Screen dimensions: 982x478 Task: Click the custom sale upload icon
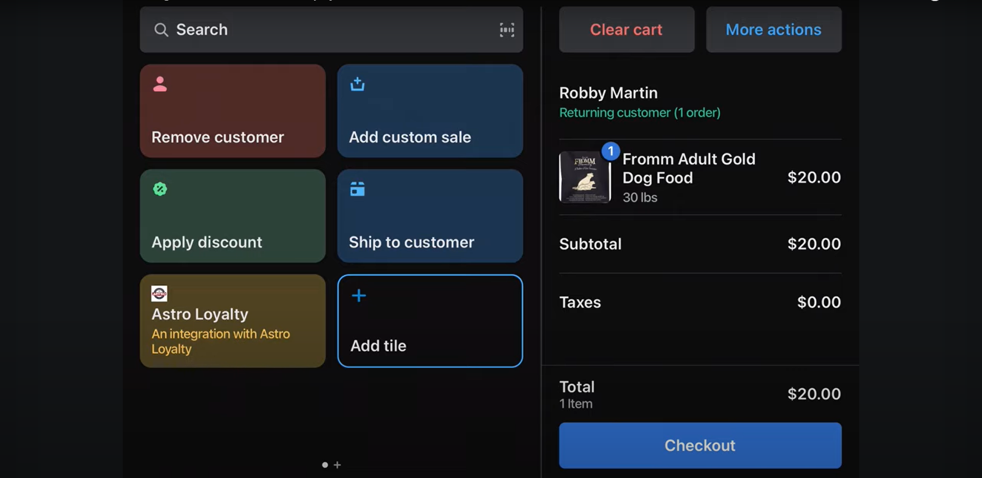[358, 84]
